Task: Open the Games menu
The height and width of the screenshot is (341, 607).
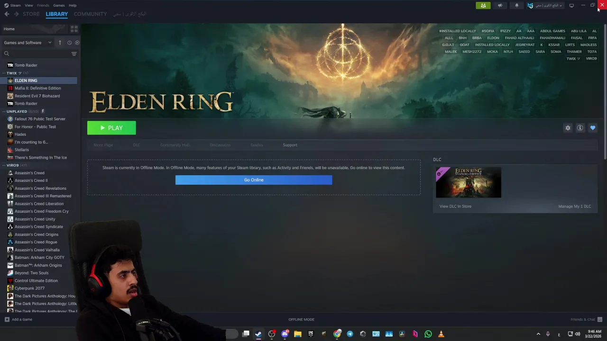Action: (59, 6)
